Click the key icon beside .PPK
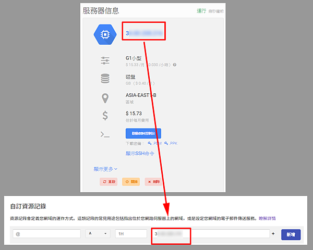This screenshot has height=250, width=313. (166, 143)
